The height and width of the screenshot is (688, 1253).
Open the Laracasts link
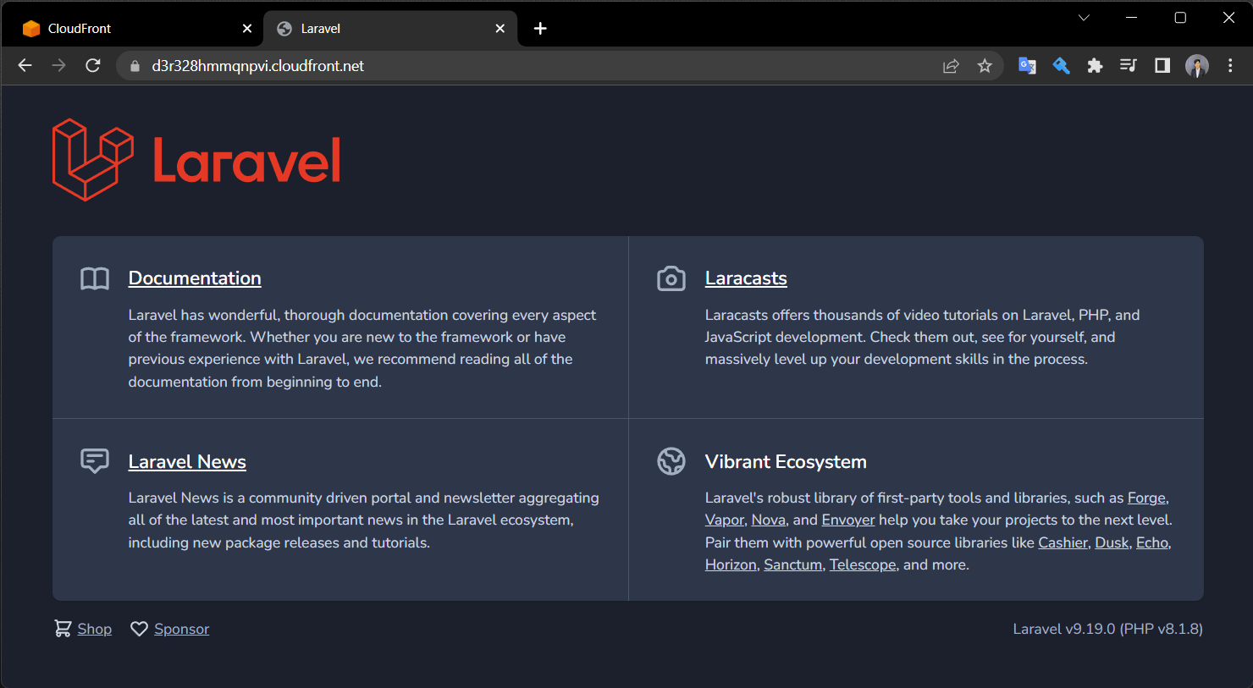coord(746,278)
